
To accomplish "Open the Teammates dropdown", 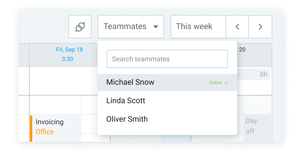I will click(x=131, y=27).
